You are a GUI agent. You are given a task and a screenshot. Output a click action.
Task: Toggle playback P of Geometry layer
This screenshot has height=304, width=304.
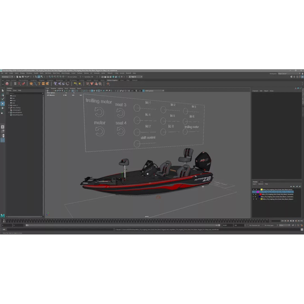tap(256, 194)
